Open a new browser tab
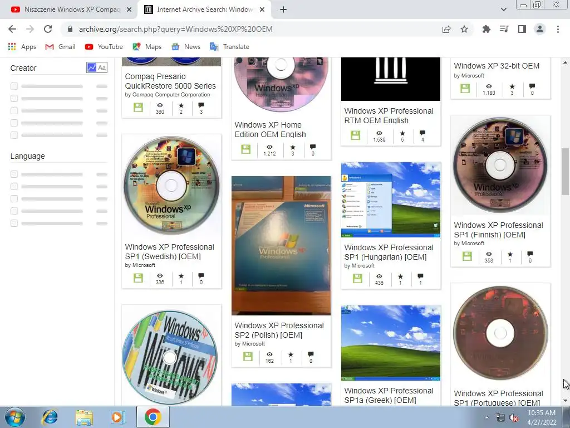The image size is (570, 428). [x=283, y=9]
